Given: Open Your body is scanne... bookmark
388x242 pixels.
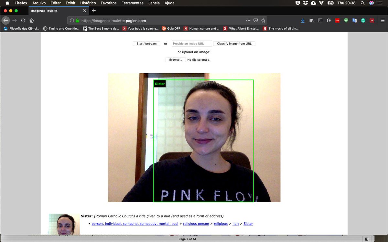Looking at the screenshot, I should click(141, 28).
